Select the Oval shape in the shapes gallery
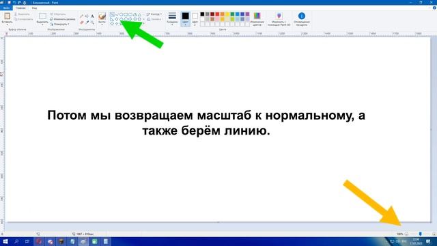 pyautogui.click(x=122, y=14)
